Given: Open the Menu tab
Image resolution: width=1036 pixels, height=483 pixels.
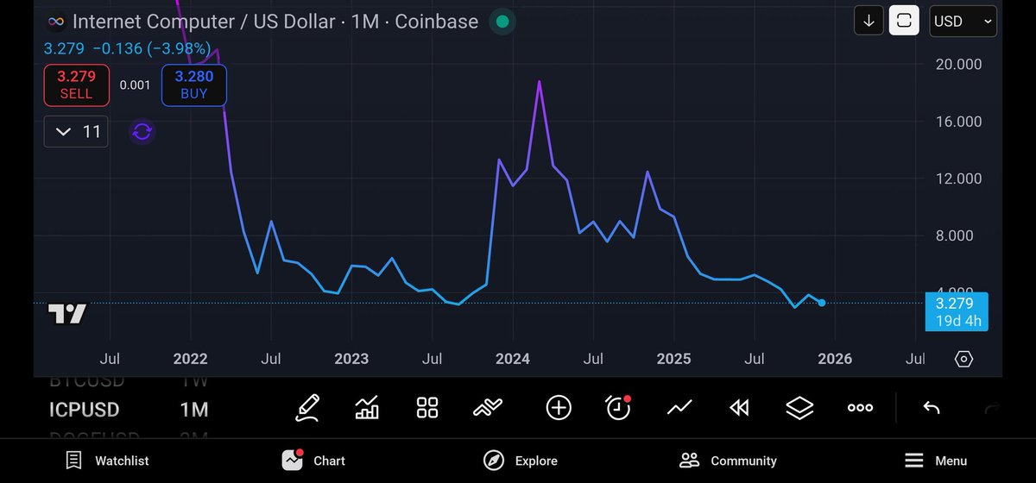Looking at the screenshot, I should pyautogui.click(x=936, y=461).
